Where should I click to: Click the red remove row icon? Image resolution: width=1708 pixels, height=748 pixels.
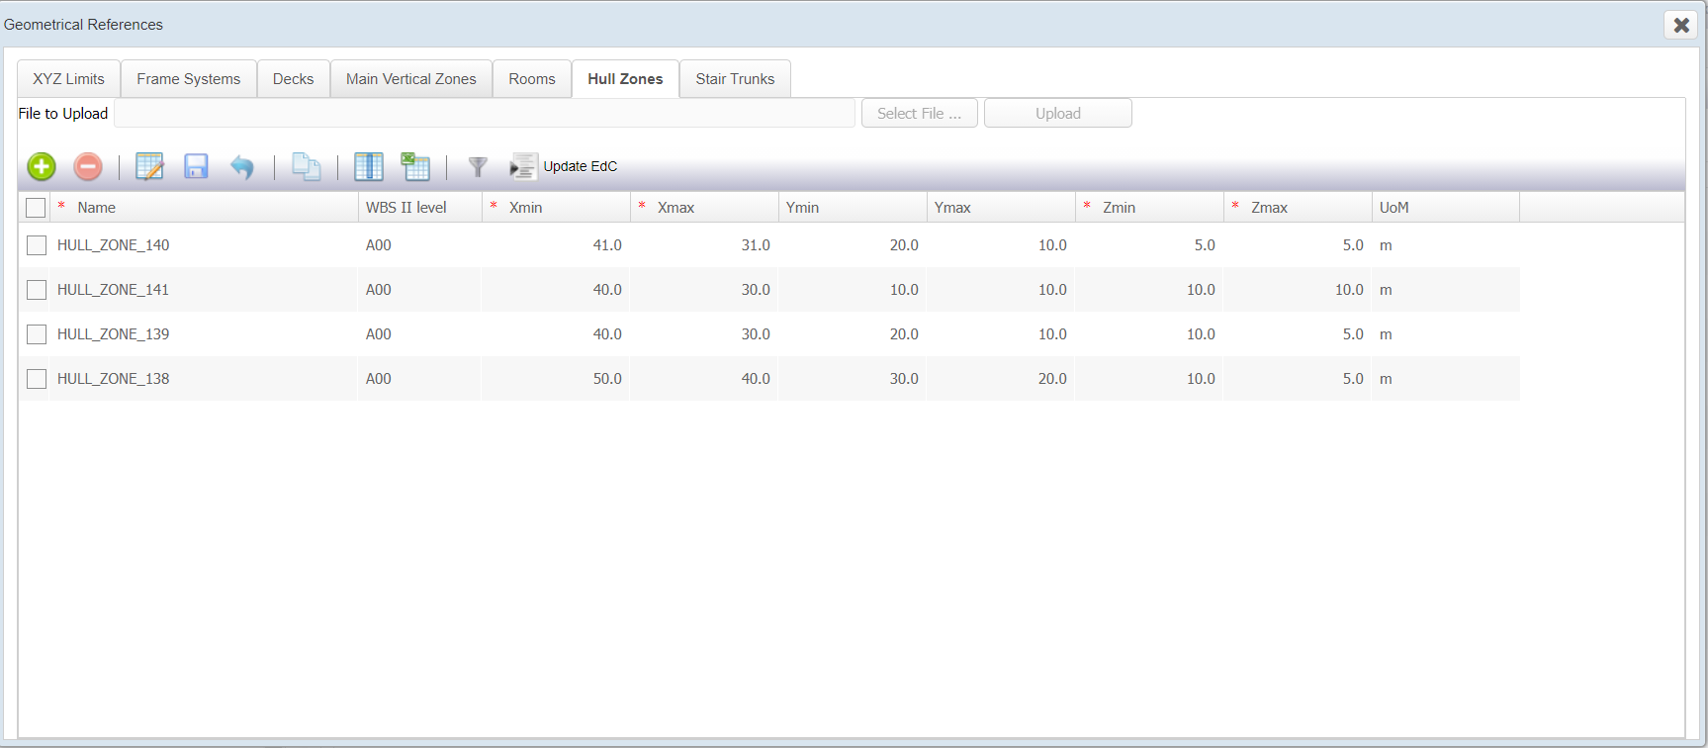pyautogui.click(x=88, y=166)
